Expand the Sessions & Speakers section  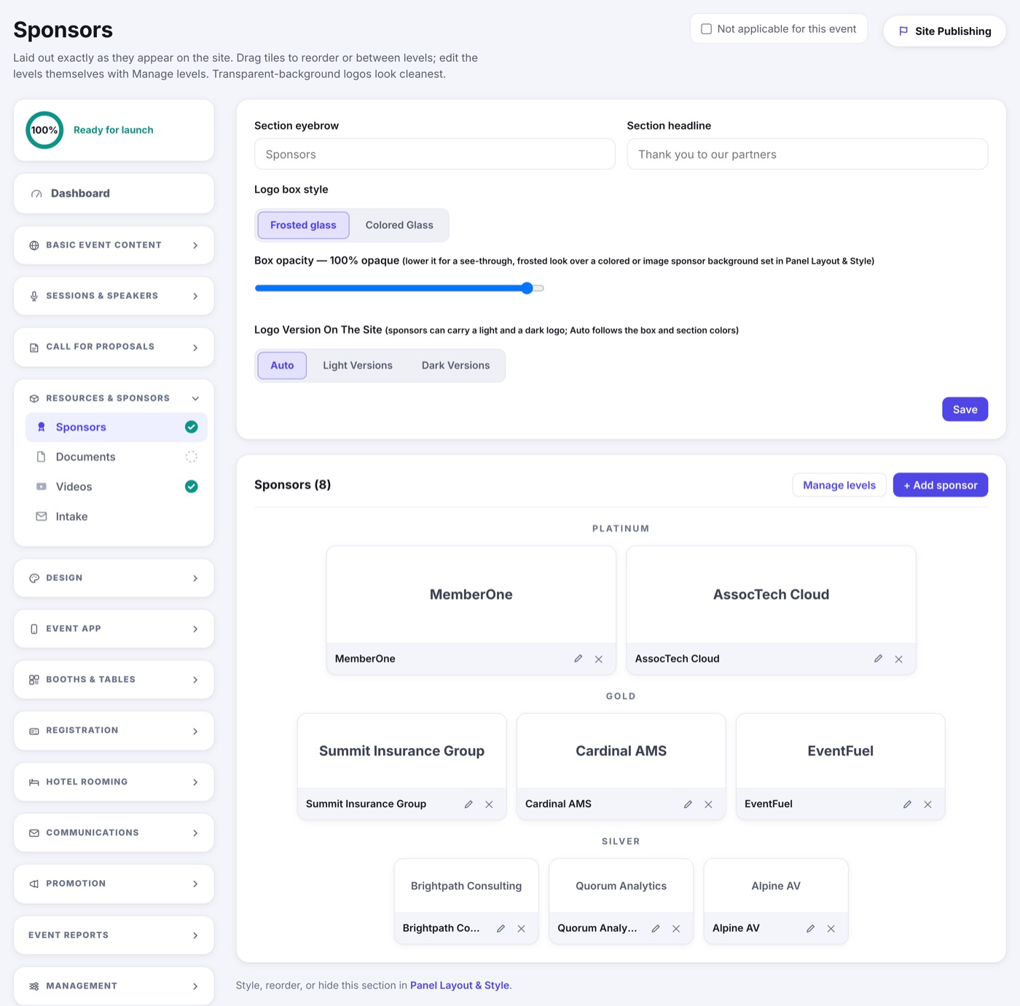pos(114,296)
